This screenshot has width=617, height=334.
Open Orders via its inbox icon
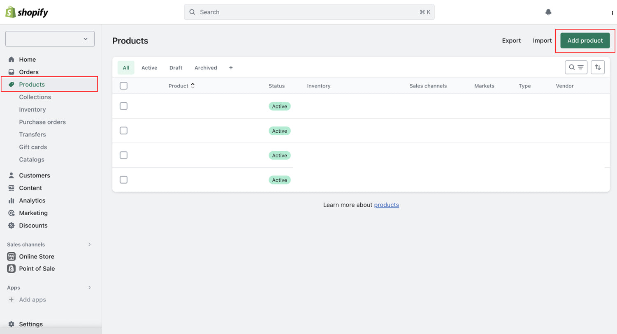tap(12, 72)
